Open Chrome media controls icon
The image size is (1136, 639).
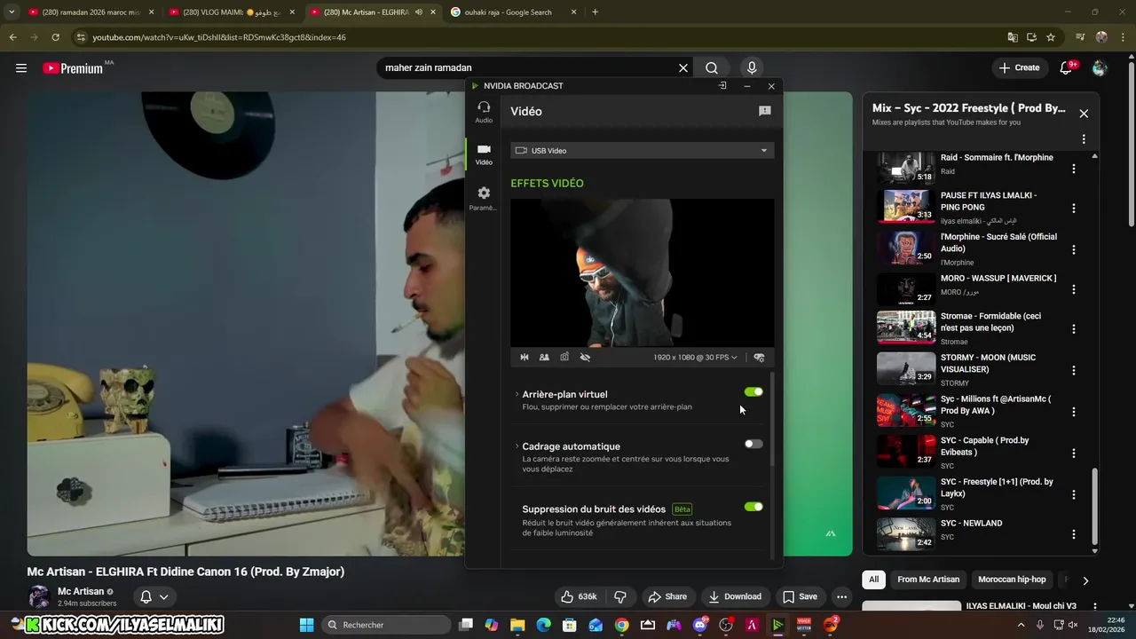click(x=1080, y=37)
